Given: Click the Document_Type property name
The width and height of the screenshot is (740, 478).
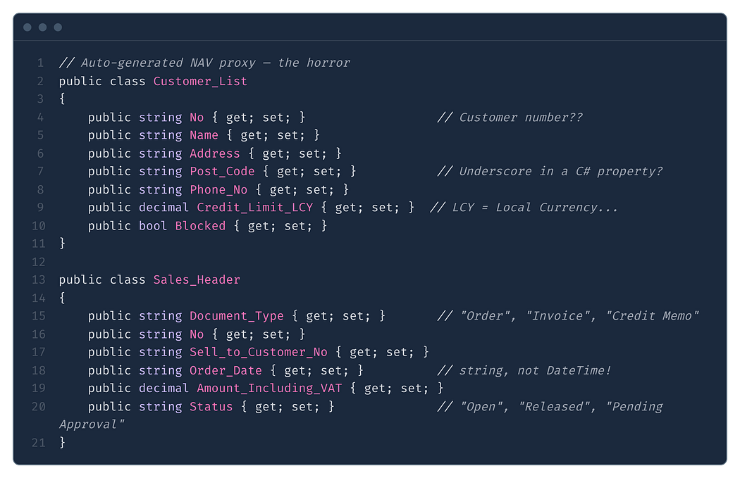Looking at the screenshot, I should (x=236, y=316).
